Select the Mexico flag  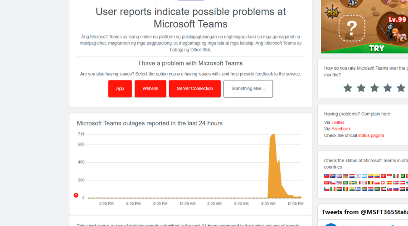(x=396, y=176)
